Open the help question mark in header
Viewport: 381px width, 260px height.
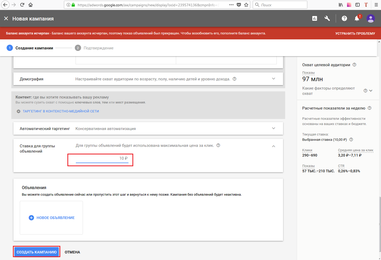pos(344,18)
